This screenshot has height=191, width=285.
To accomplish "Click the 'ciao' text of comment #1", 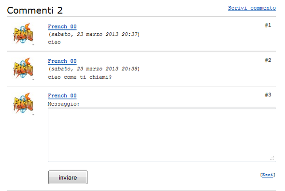I will [x=54, y=42].
